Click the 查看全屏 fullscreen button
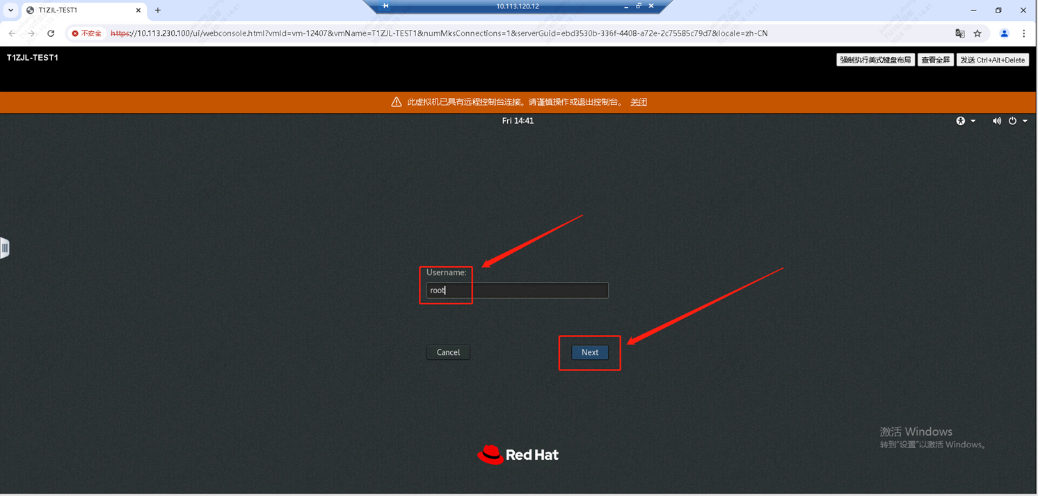 point(935,60)
